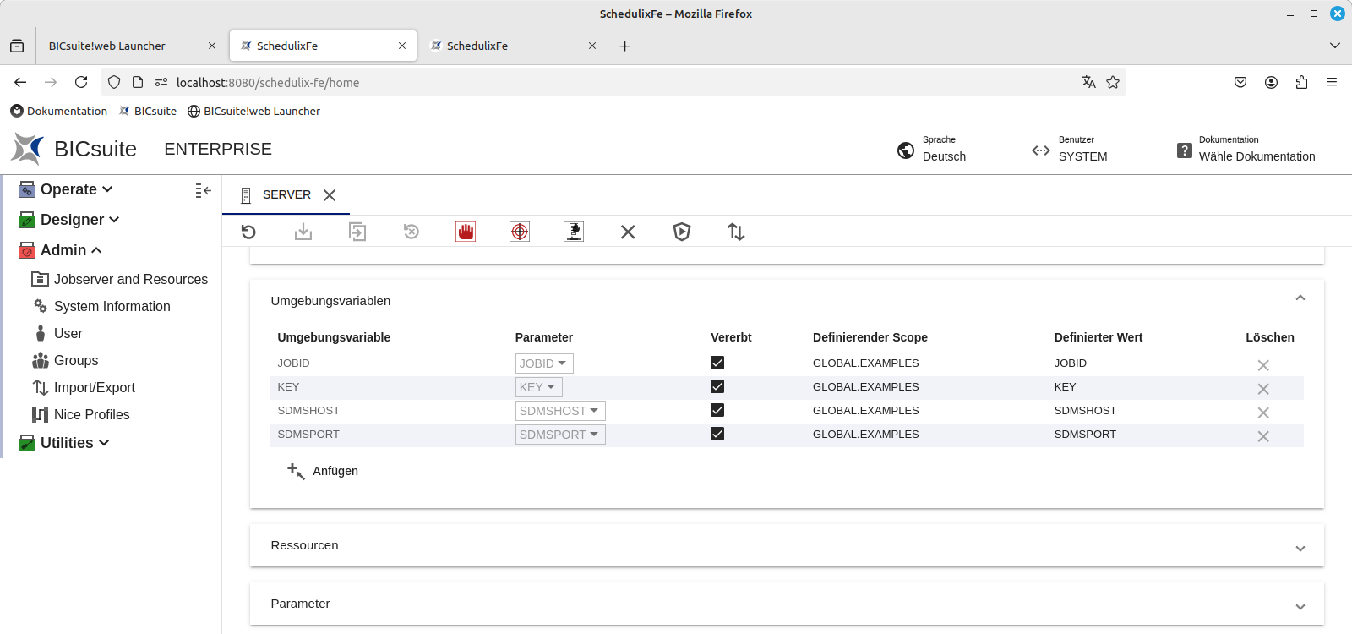1352x634 pixels.
Task: Bookmark this page with star icon
Action: coord(1113,82)
